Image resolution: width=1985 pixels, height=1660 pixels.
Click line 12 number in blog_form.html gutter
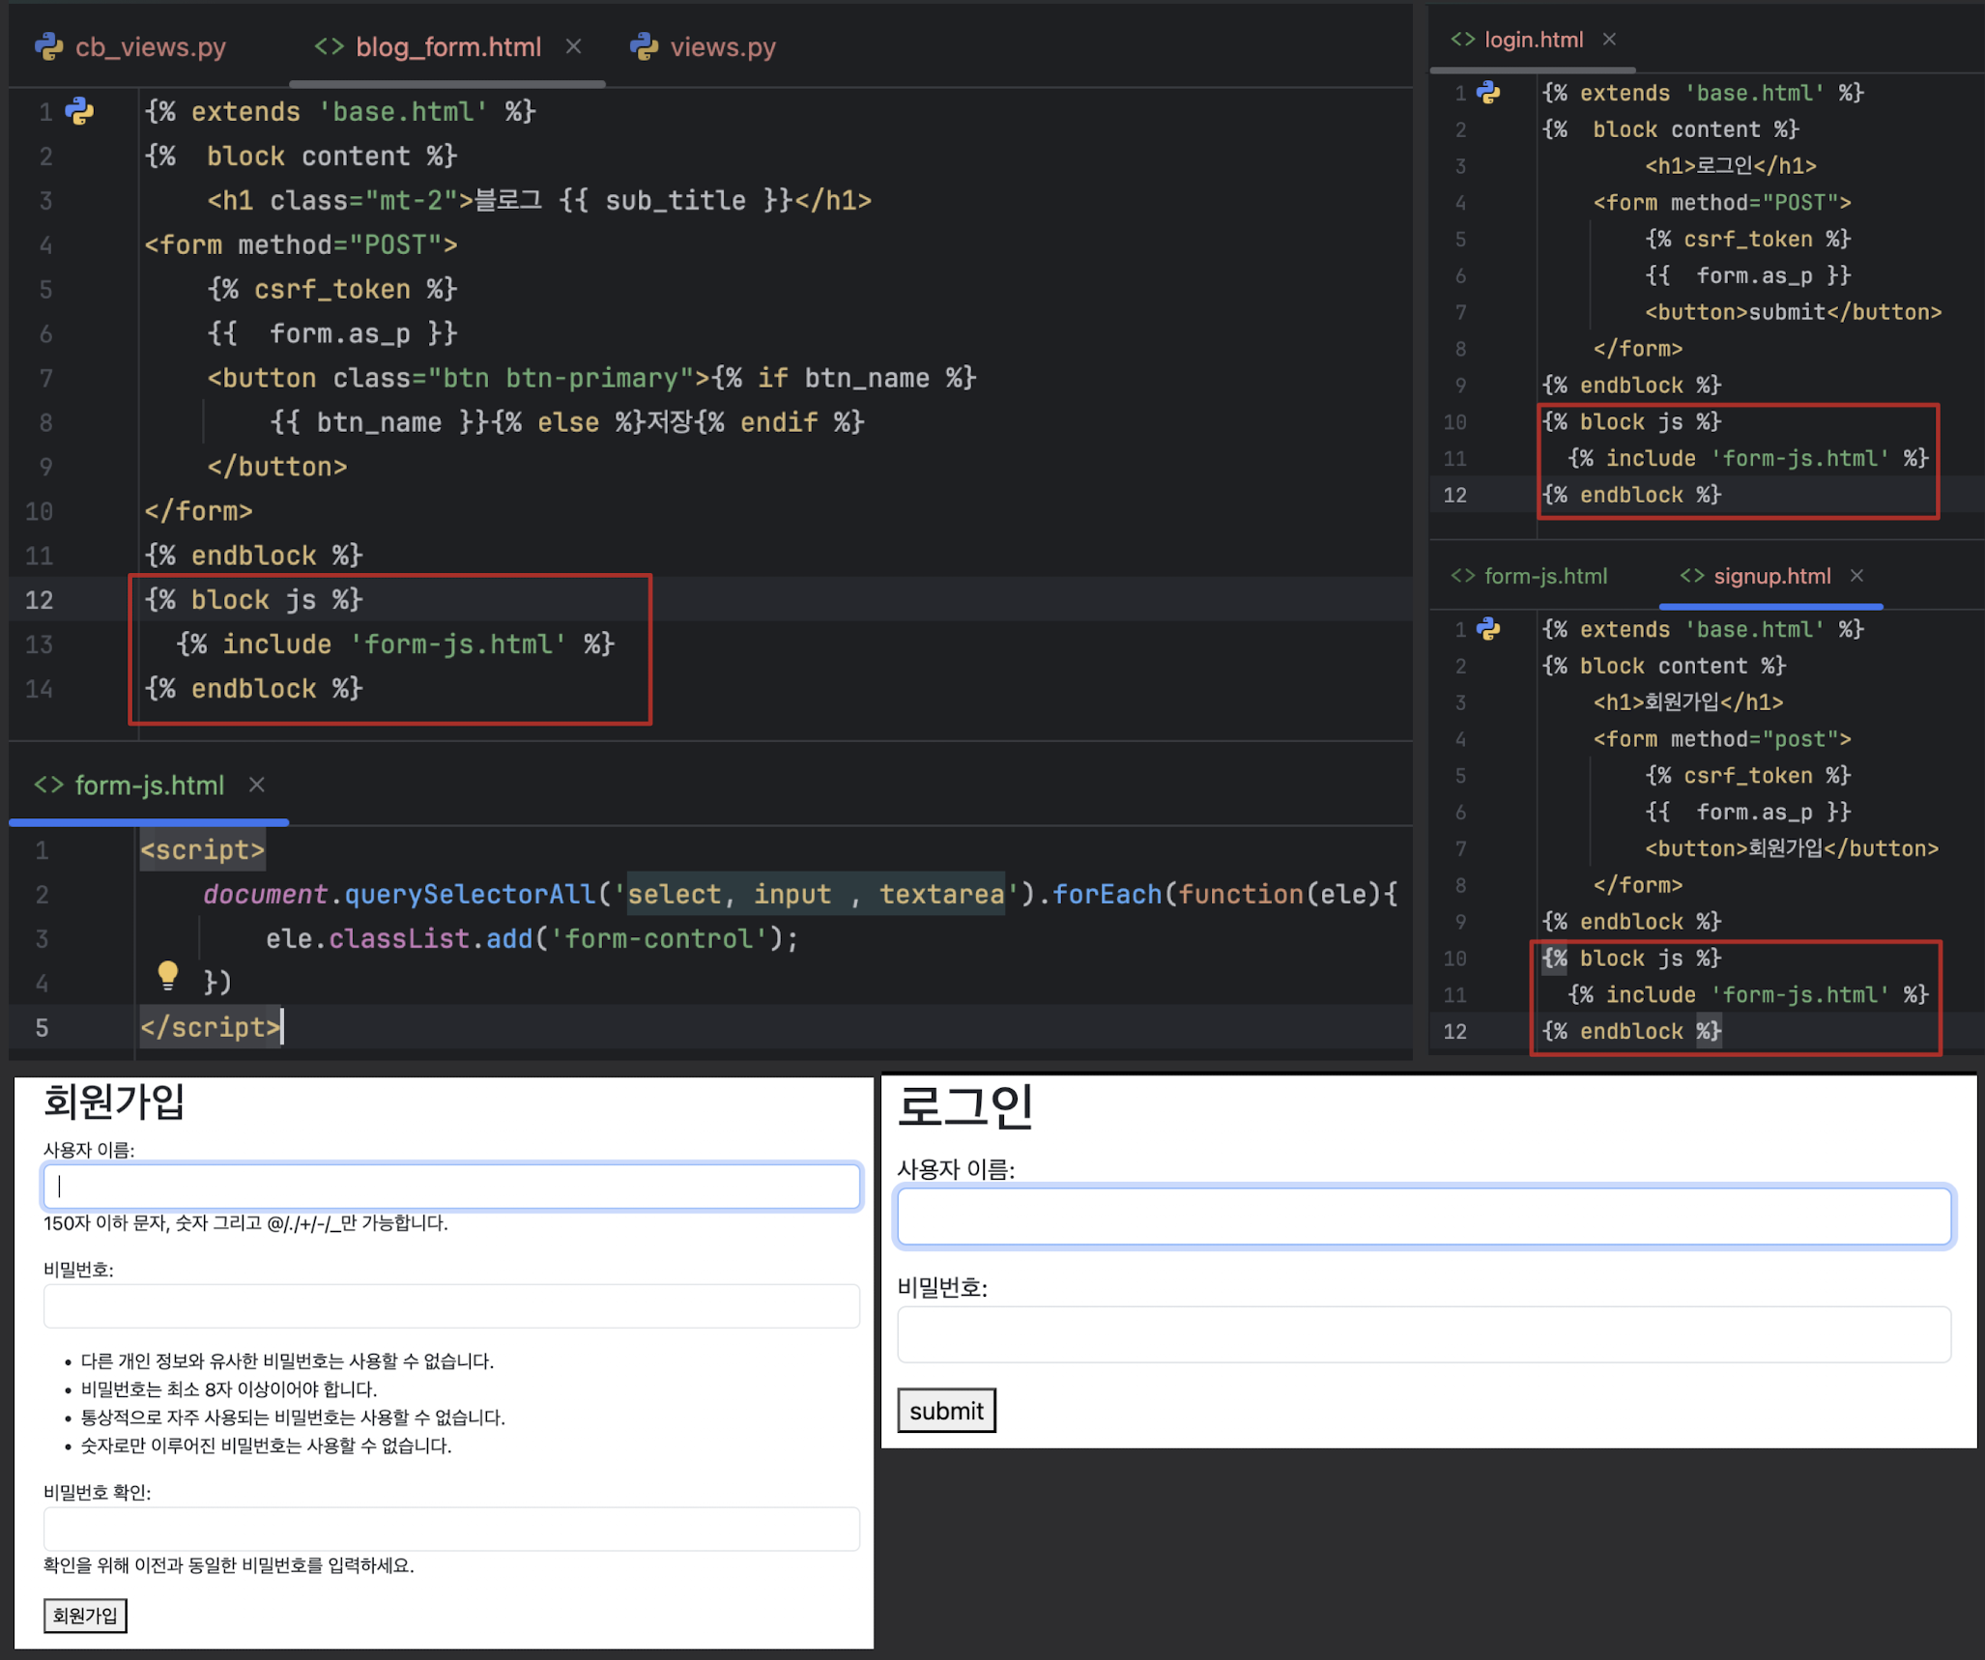point(40,600)
